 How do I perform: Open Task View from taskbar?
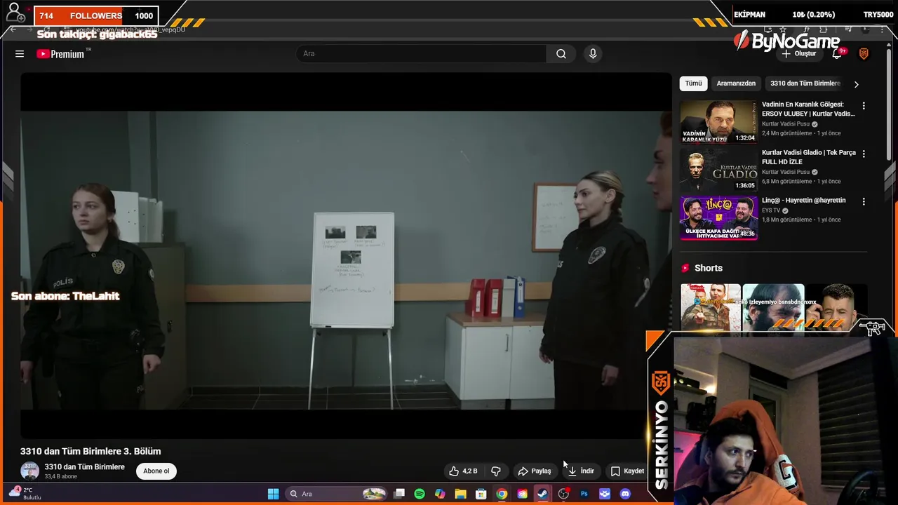pos(399,494)
